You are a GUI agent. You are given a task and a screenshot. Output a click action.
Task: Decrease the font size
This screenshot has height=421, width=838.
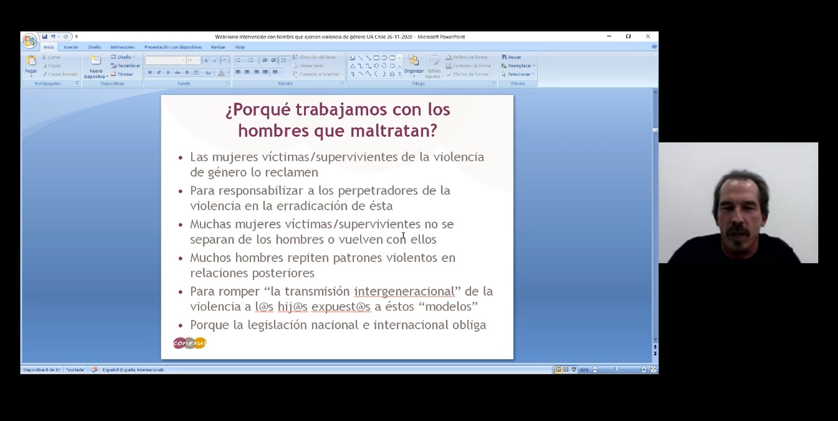coord(215,60)
